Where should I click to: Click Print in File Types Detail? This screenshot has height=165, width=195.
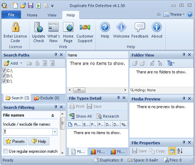pos(77,106)
